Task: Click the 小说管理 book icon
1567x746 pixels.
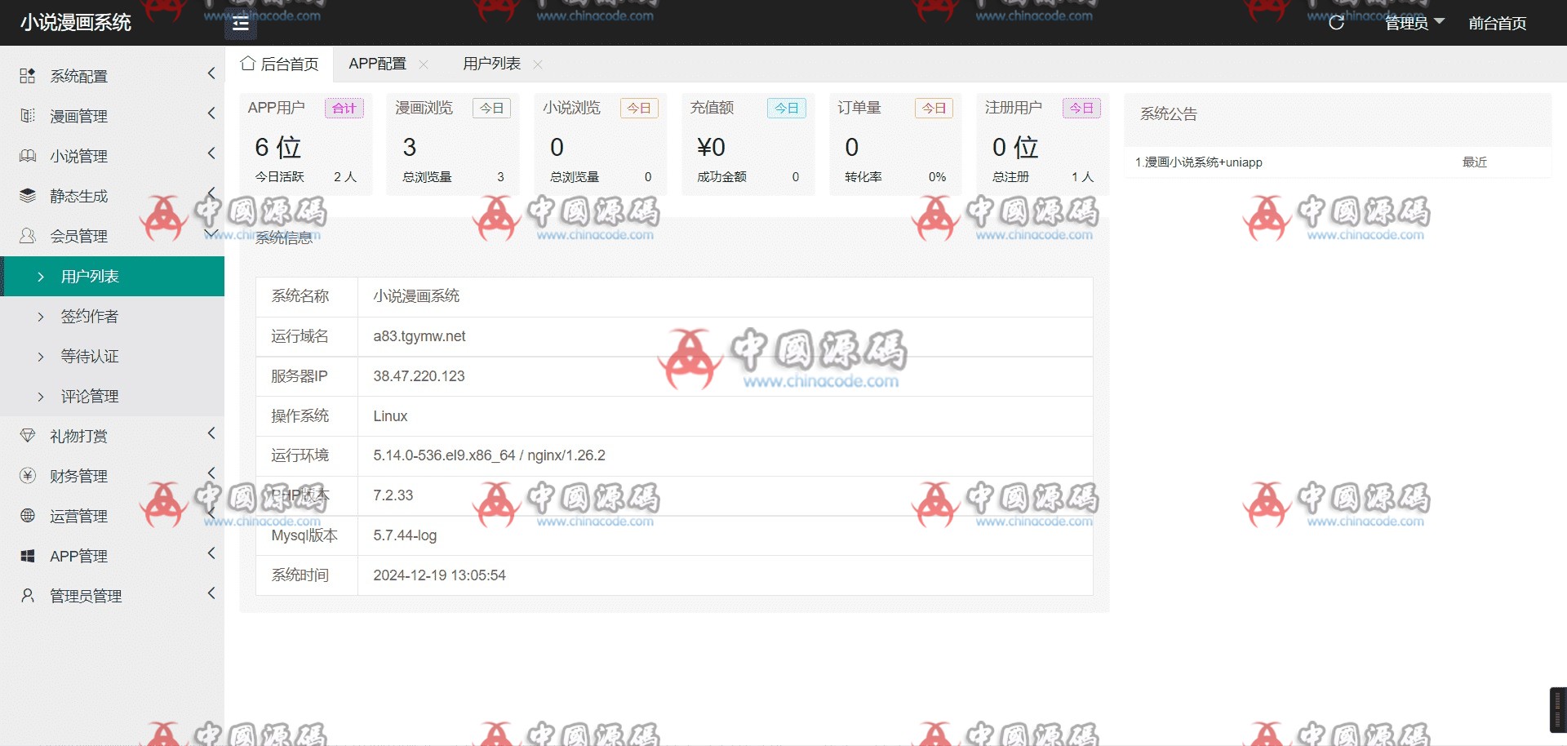Action: 27,156
